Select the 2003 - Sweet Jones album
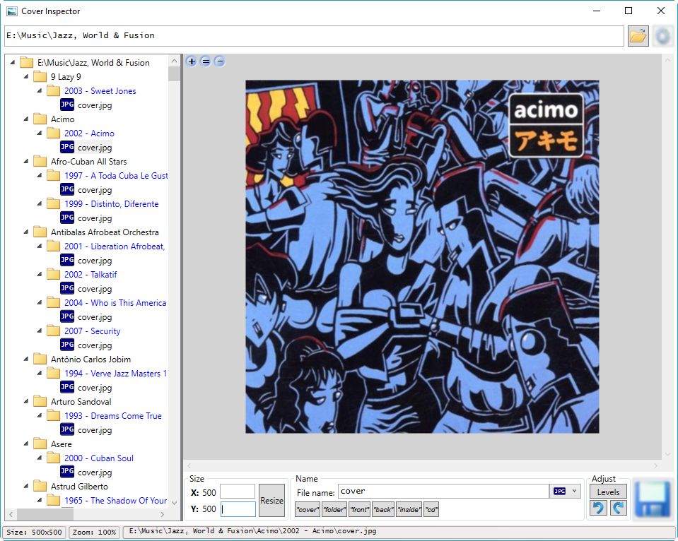The height and width of the screenshot is (541, 678). click(x=100, y=90)
